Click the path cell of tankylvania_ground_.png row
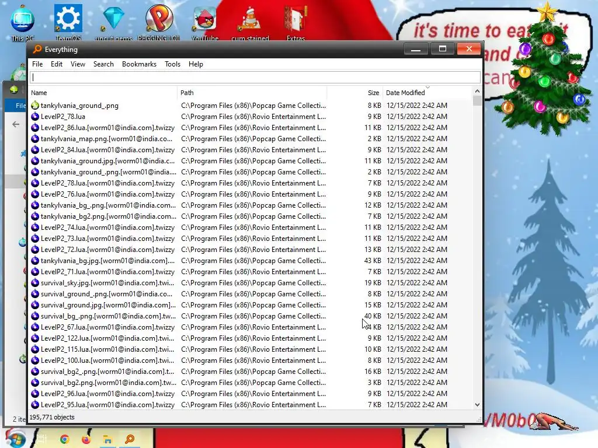Viewport: 598px width, 448px height. [253, 106]
